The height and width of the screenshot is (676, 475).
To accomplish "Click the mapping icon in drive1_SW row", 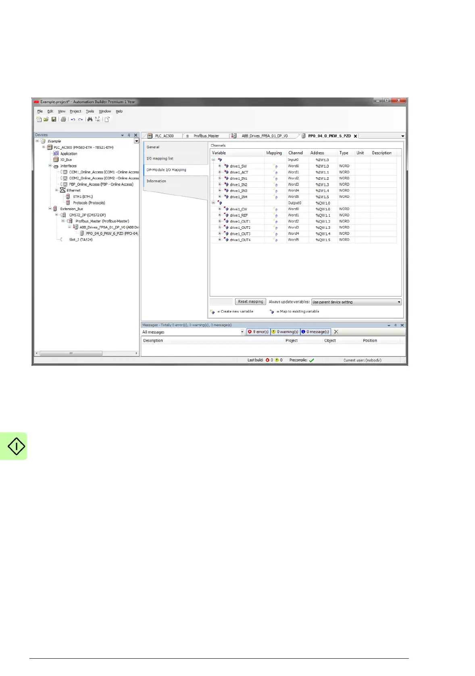I will 276,166.
